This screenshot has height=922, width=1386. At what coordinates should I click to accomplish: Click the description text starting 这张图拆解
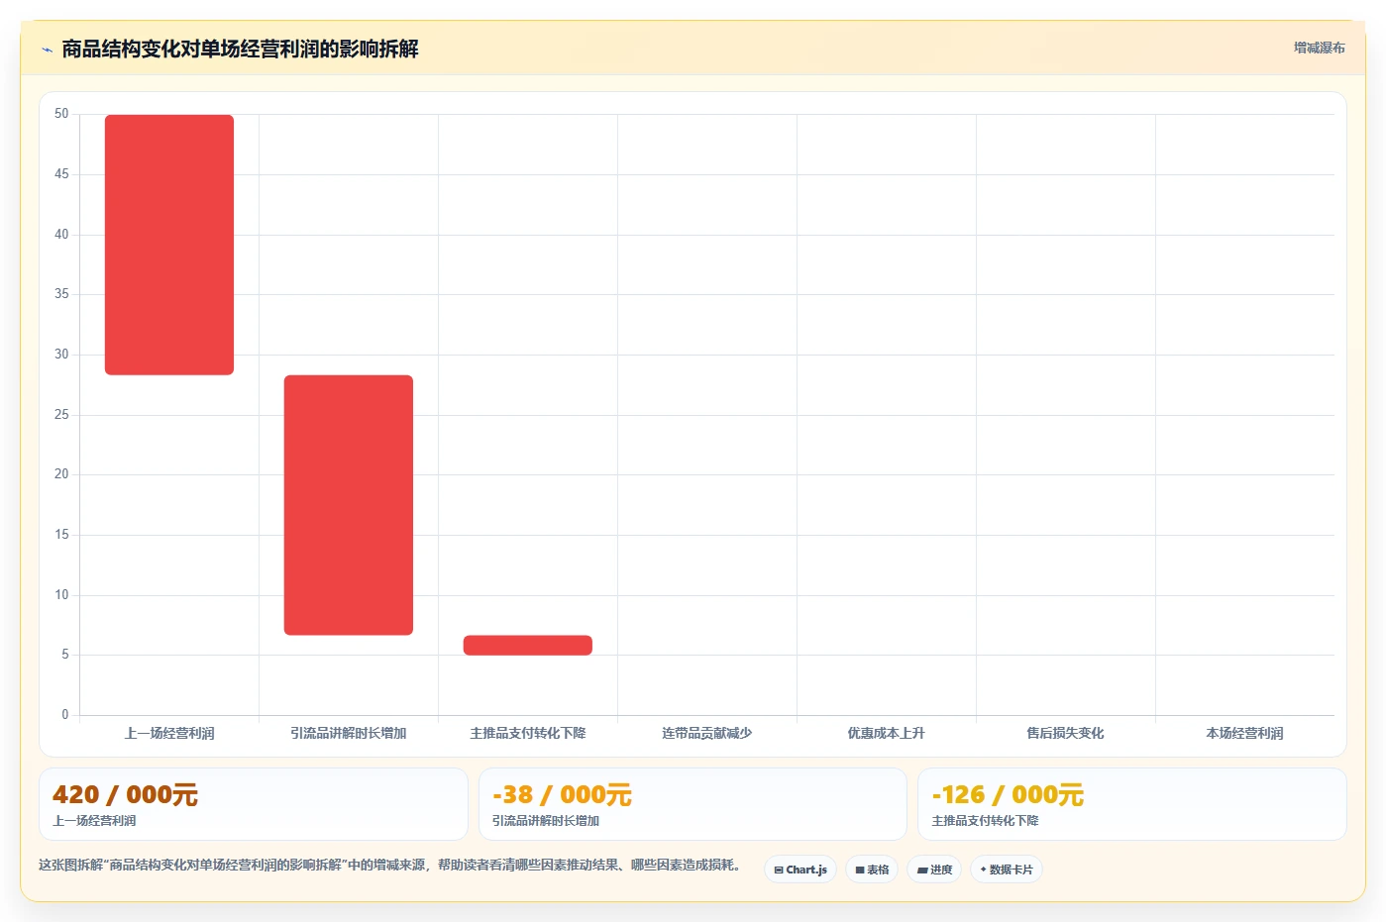click(x=390, y=865)
